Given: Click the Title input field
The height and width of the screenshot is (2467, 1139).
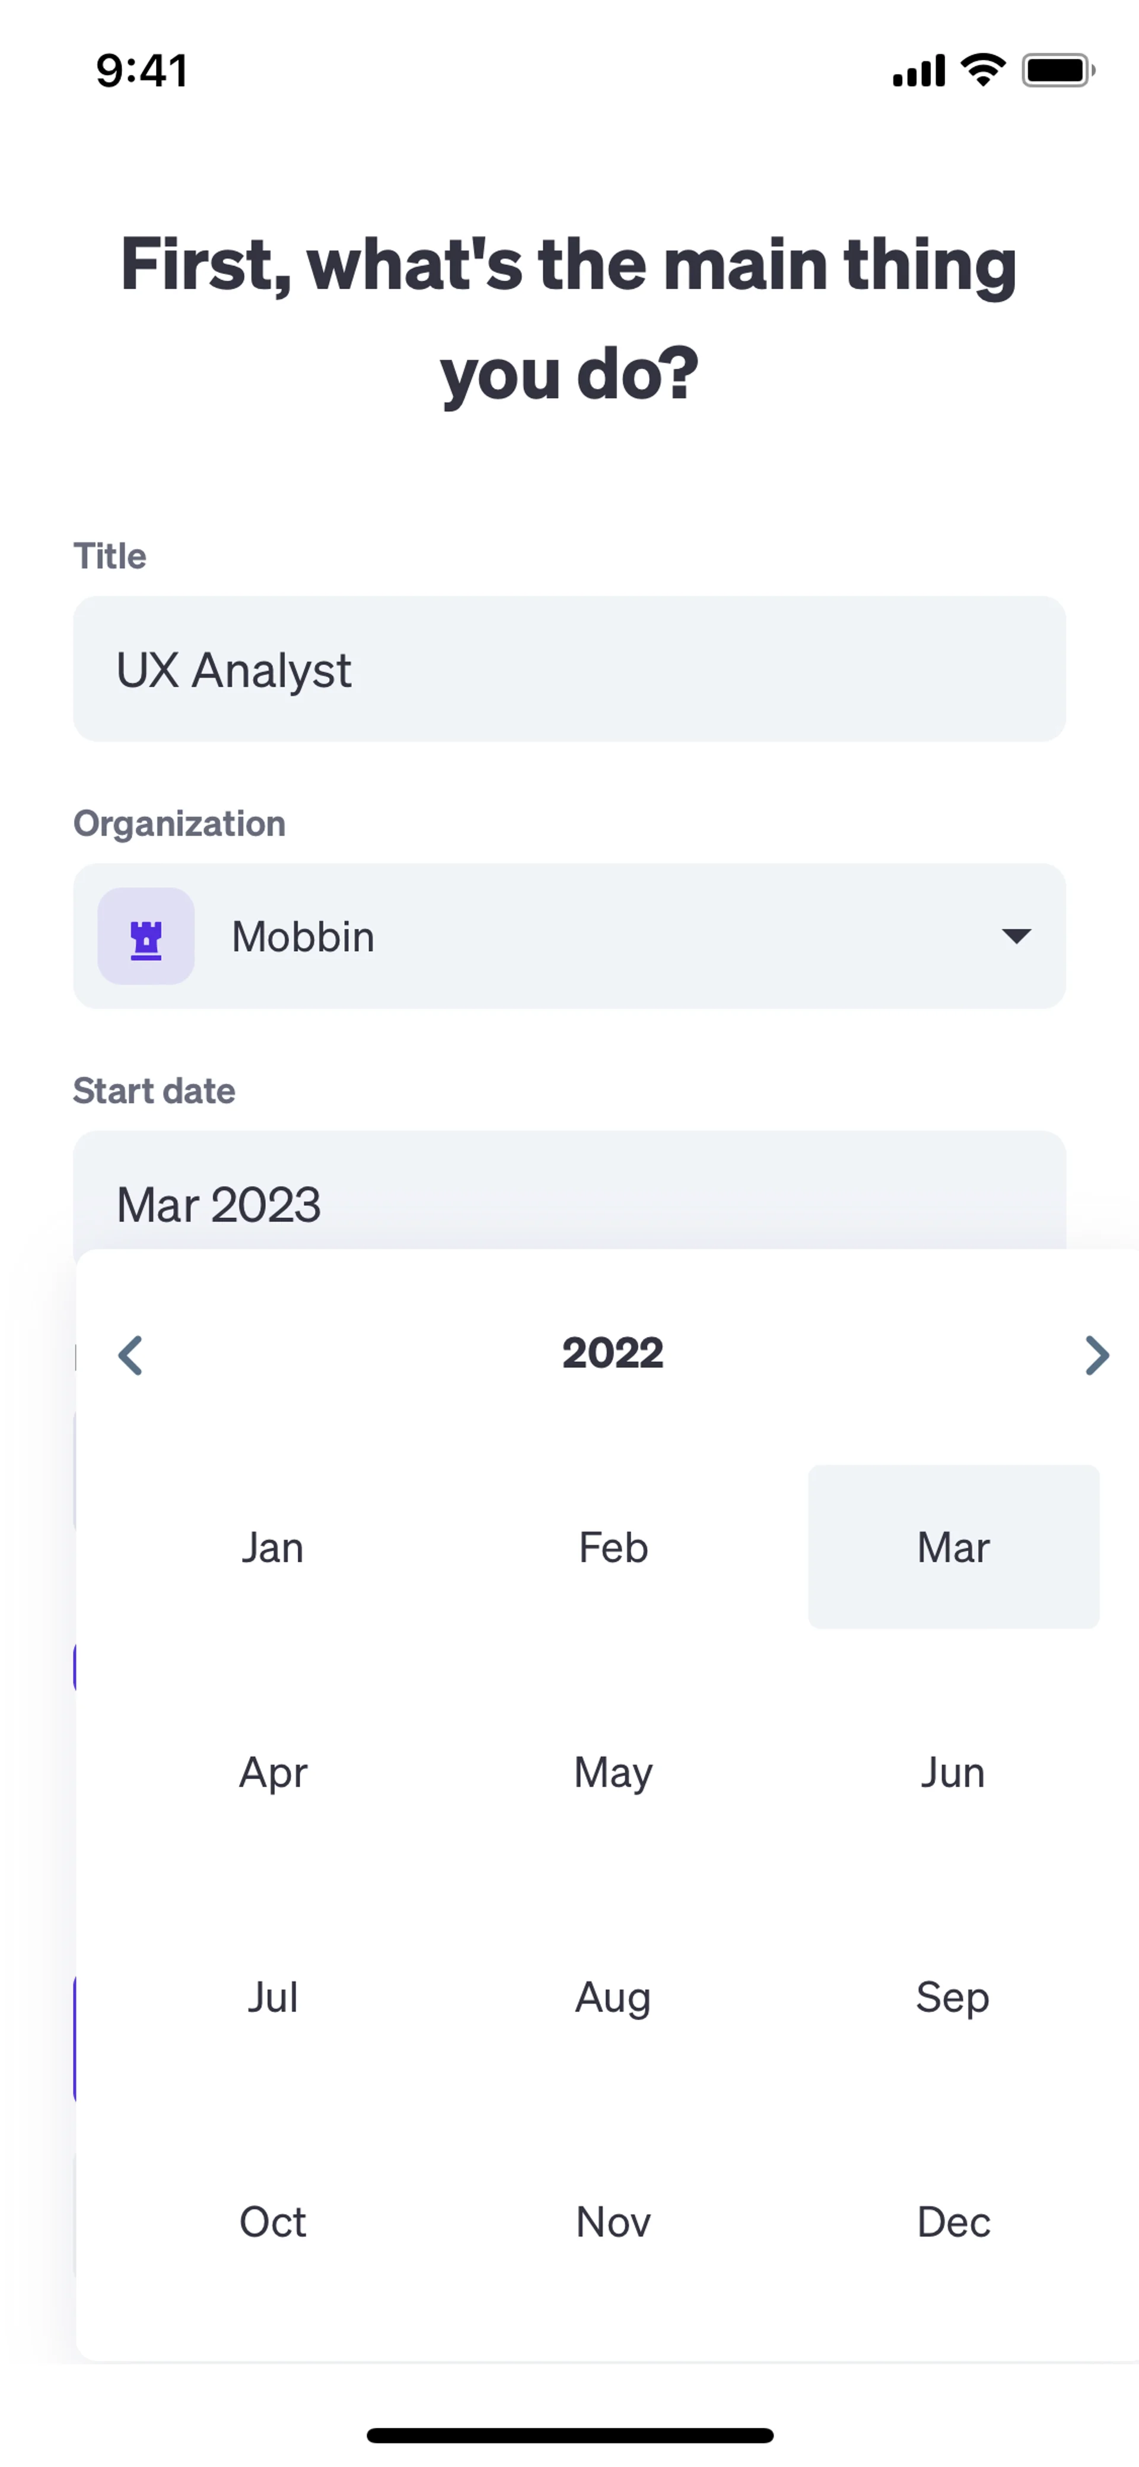Looking at the screenshot, I should tap(568, 669).
